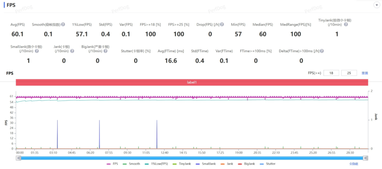Viewport: 382px width, 169px height.
Task: Toggle BigJank series in the legend
Action: point(246,164)
